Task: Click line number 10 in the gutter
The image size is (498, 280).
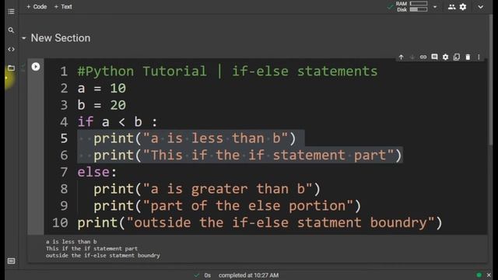Action: [x=61, y=222]
